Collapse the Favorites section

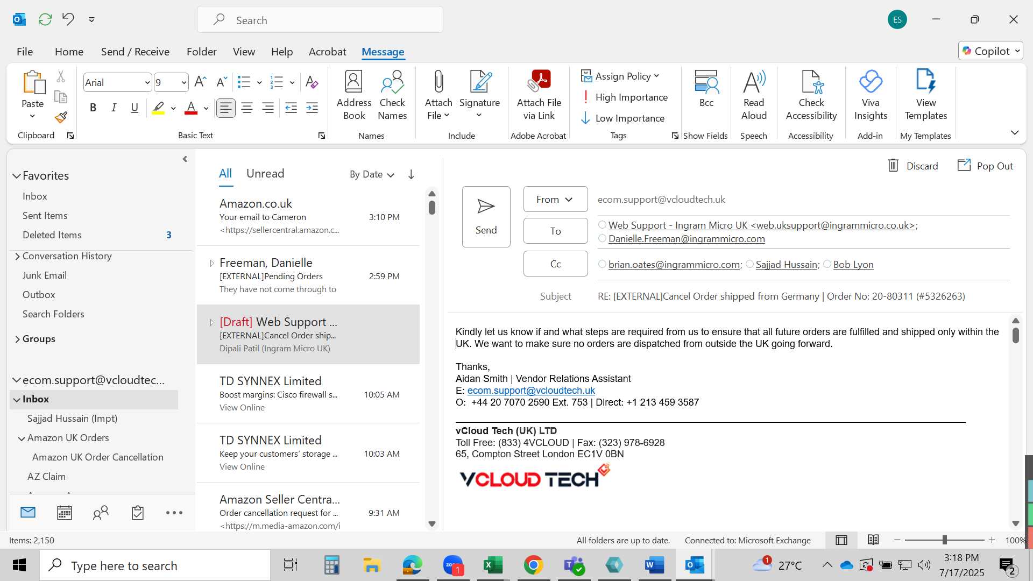coord(17,176)
